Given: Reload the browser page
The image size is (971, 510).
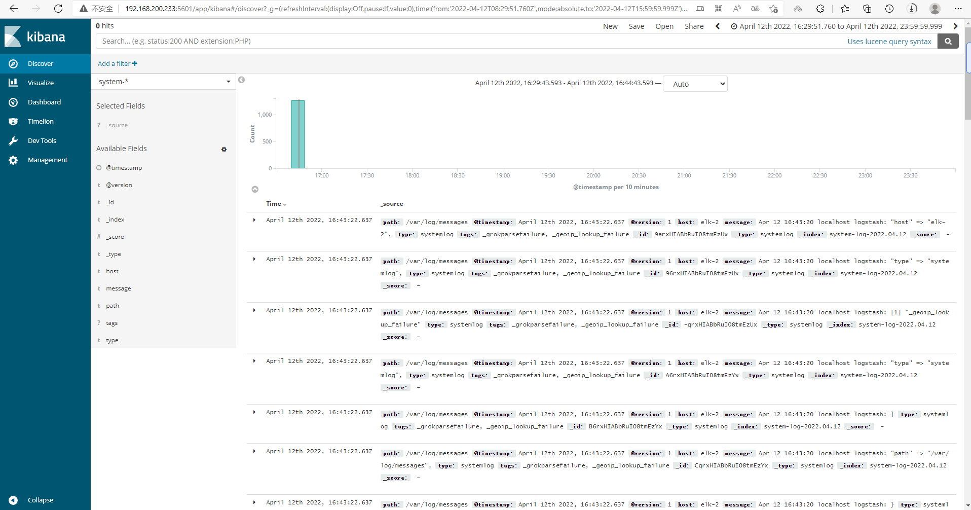Looking at the screenshot, I should click(58, 9).
